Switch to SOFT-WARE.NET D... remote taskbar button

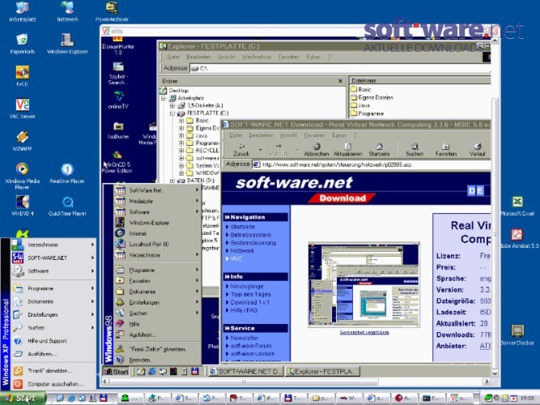click(x=246, y=372)
